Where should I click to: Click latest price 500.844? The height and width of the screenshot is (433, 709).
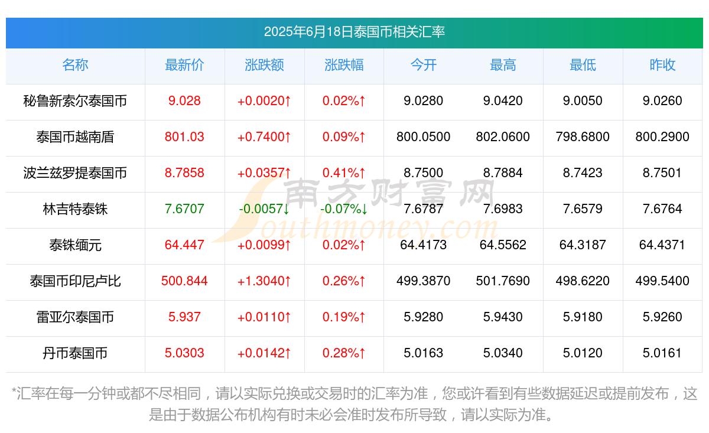point(184,281)
